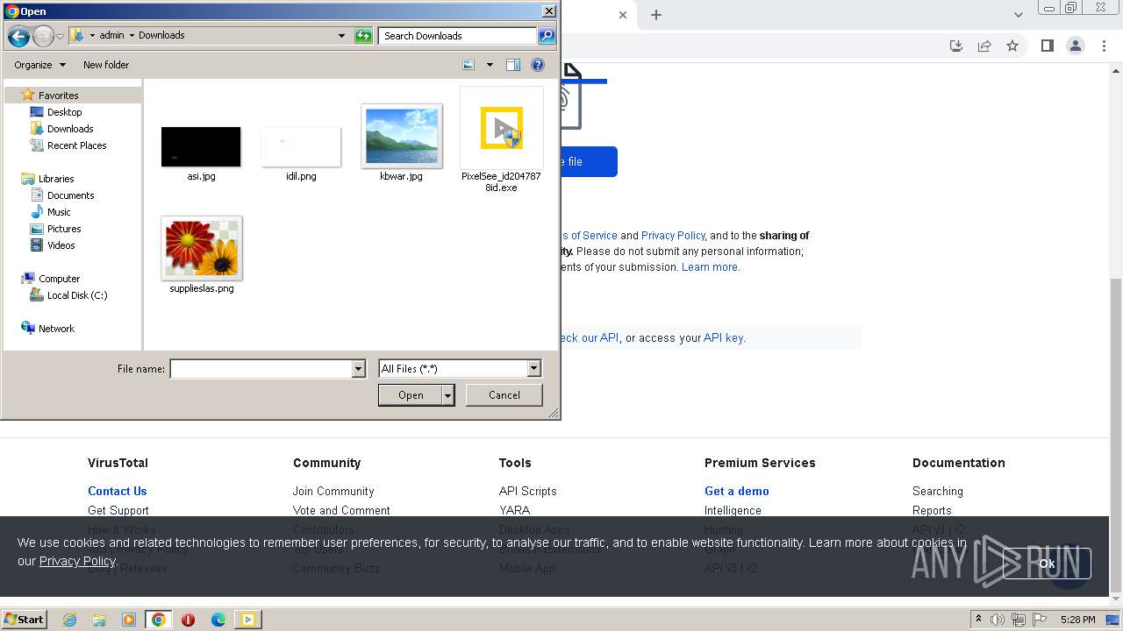This screenshot has height=631, width=1123.
Task: Open Windows Explorer folder on taskbar
Action: [99, 620]
